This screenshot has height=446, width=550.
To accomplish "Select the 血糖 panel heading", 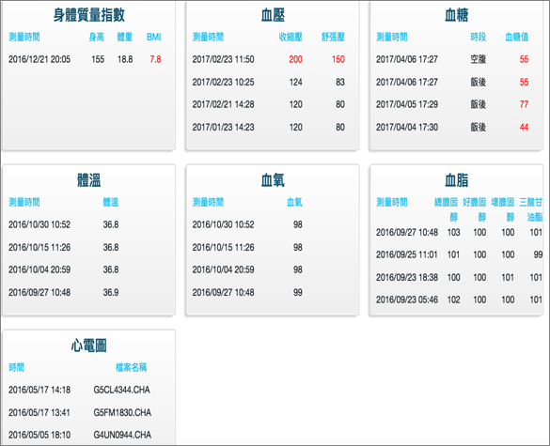I will click(x=456, y=15).
